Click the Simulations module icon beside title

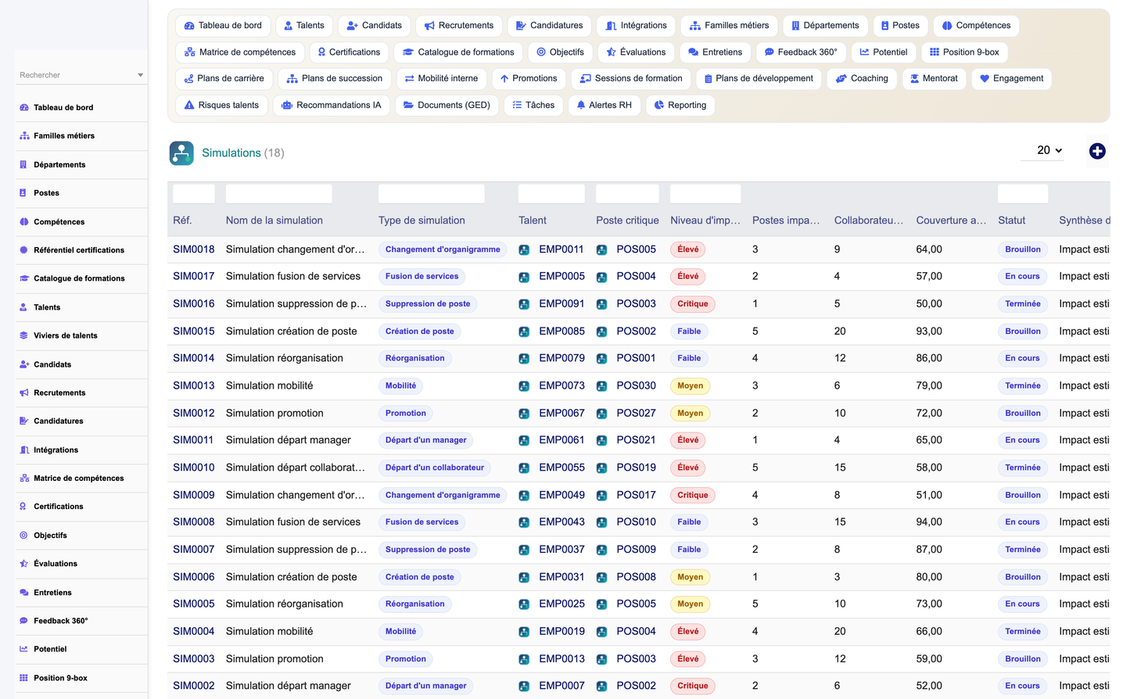181,153
